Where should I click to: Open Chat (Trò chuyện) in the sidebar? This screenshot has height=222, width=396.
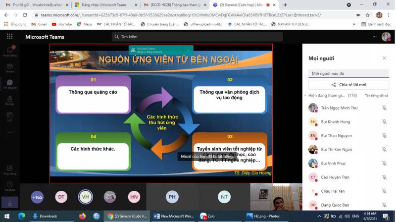9,84
